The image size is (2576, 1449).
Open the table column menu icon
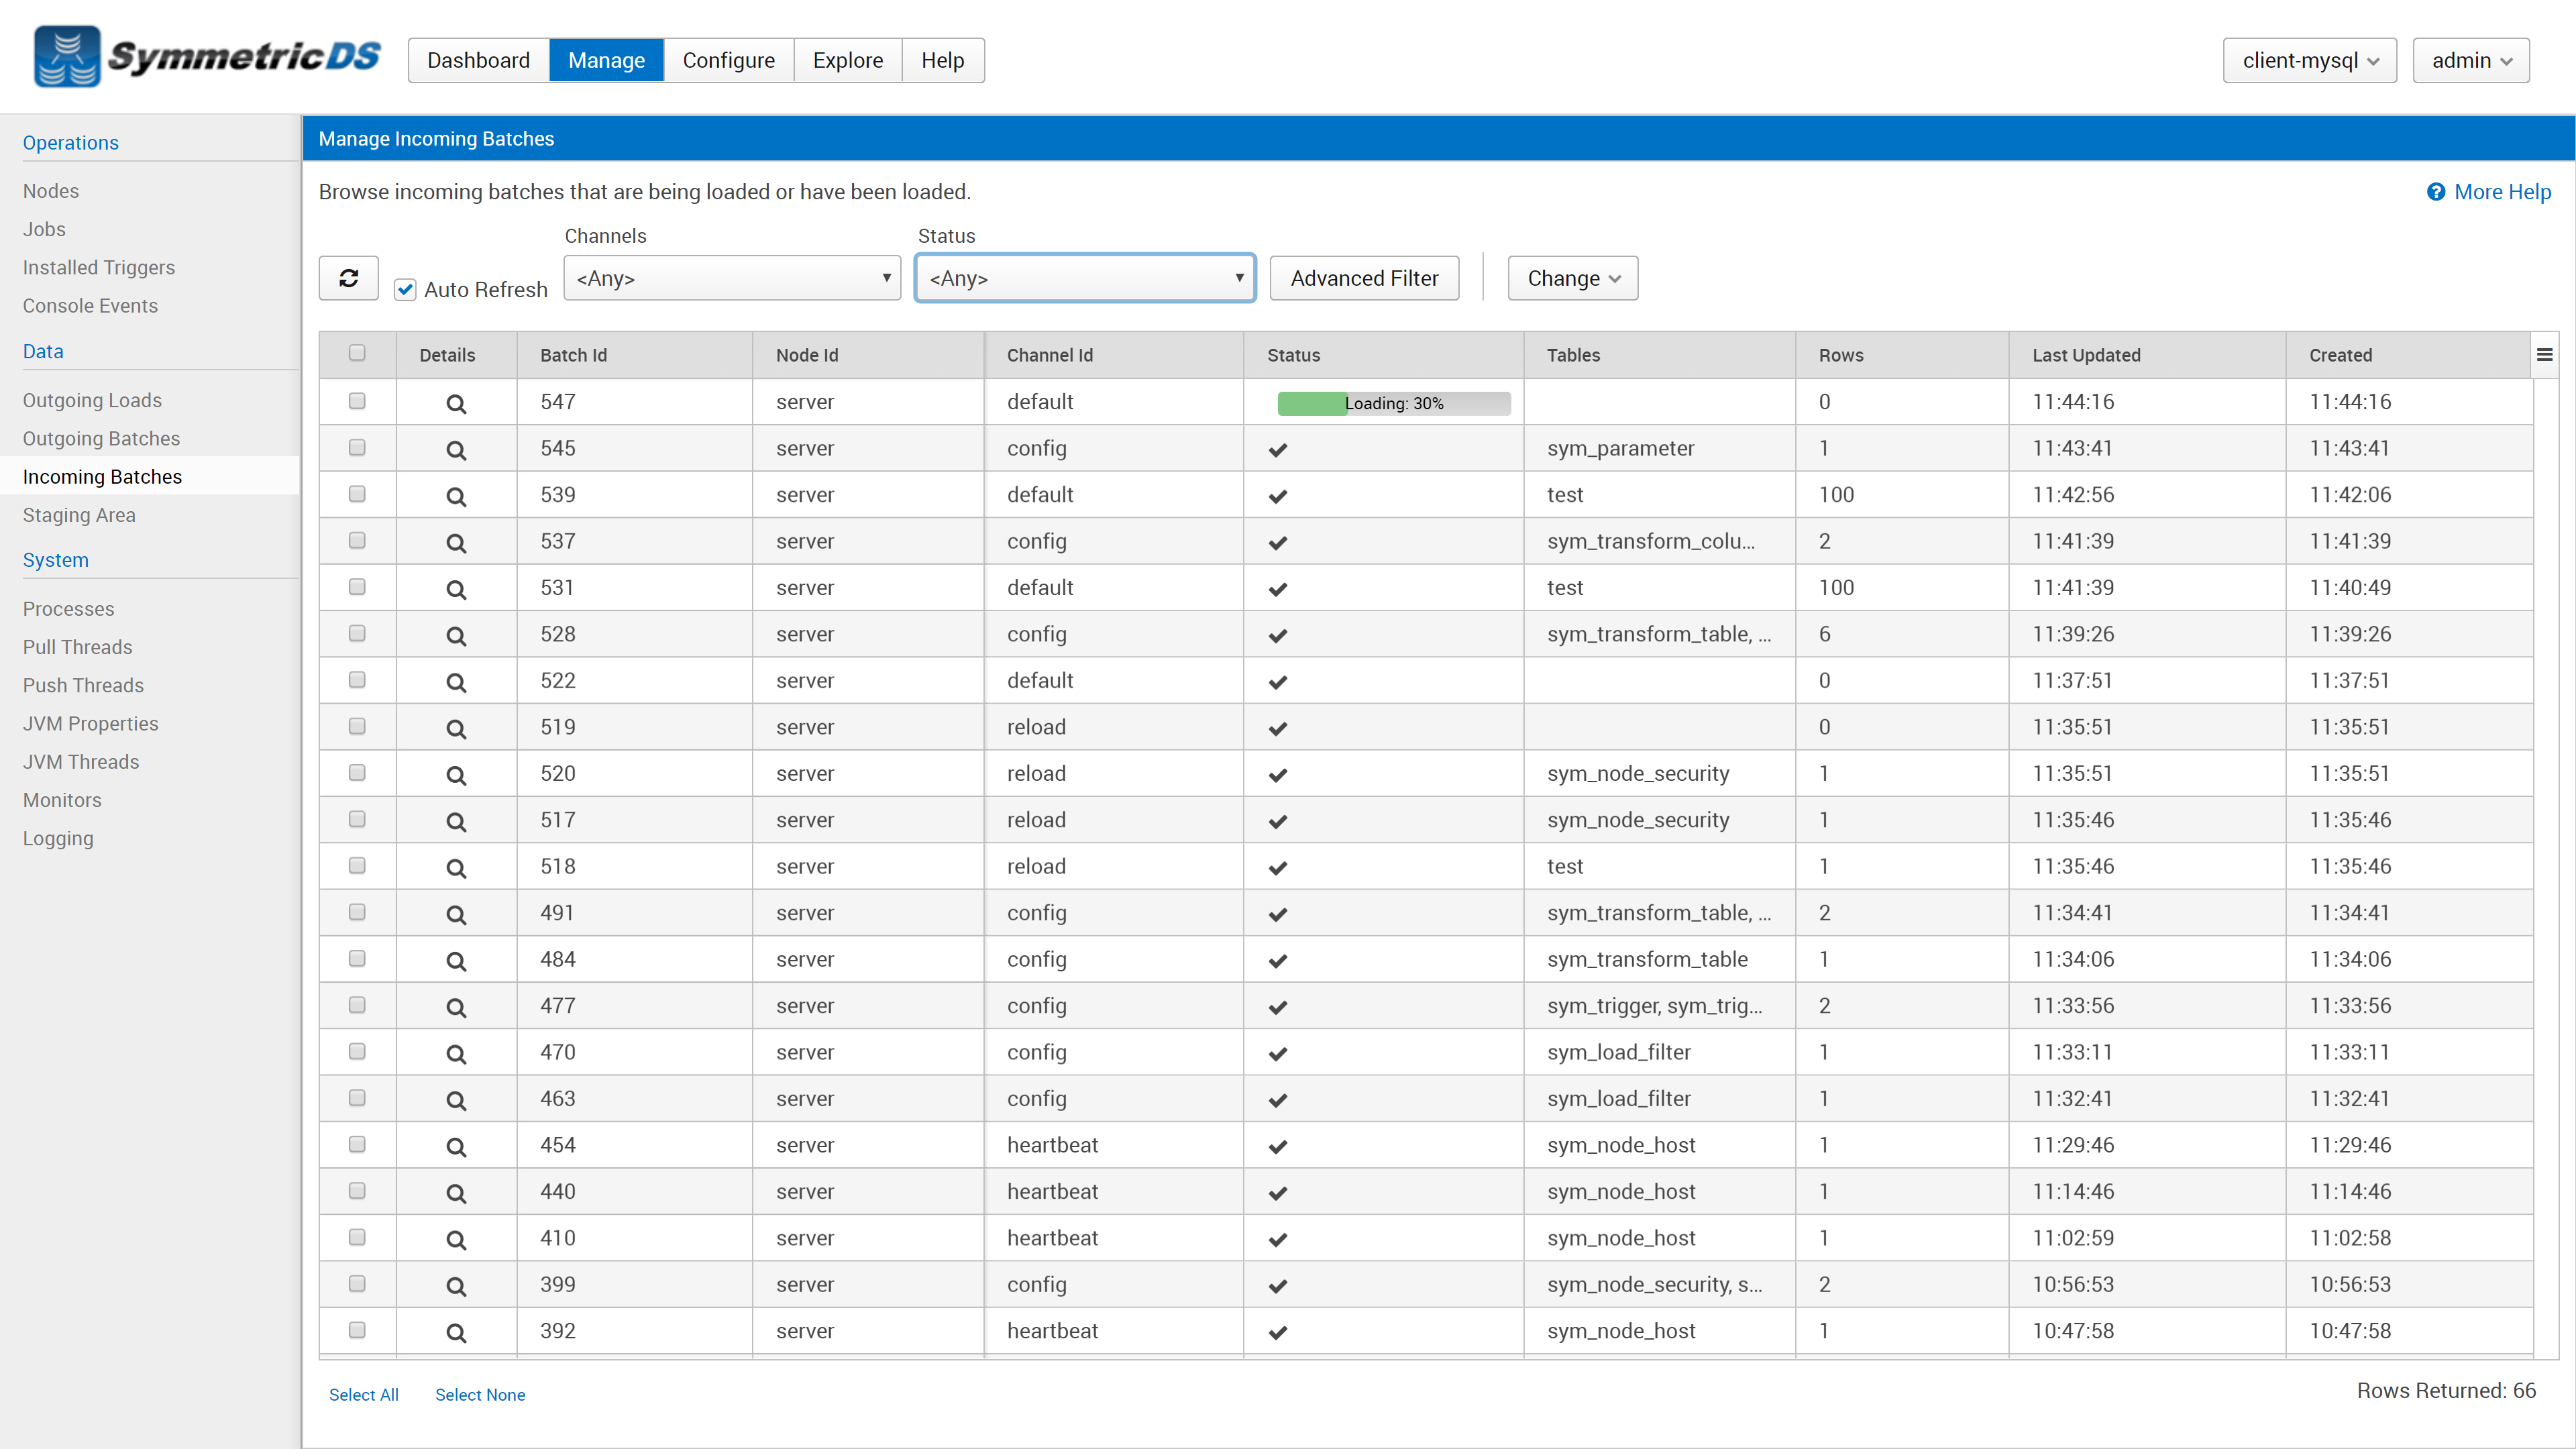pos(2545,355)
